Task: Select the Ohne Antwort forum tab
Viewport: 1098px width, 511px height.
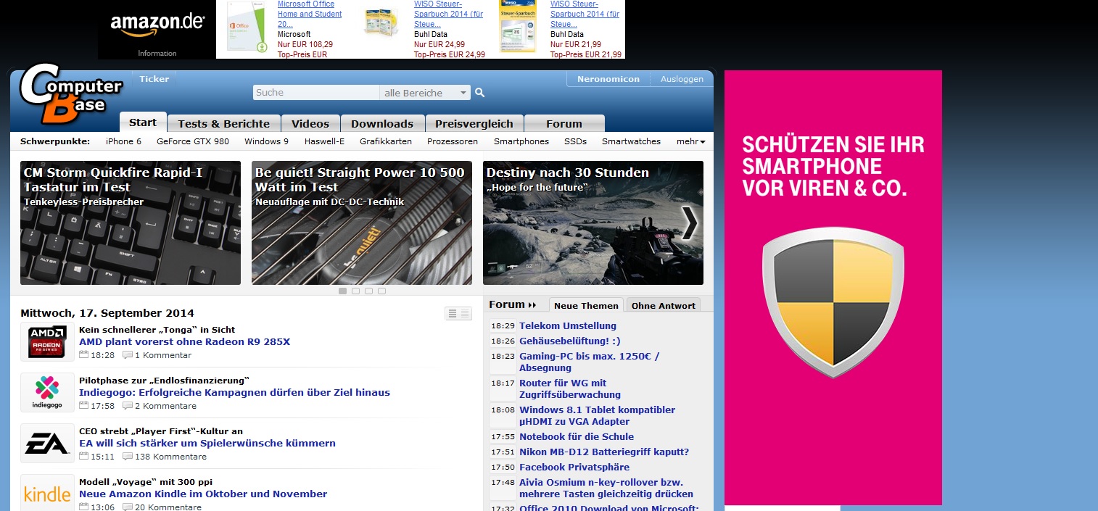Action: 663,305
